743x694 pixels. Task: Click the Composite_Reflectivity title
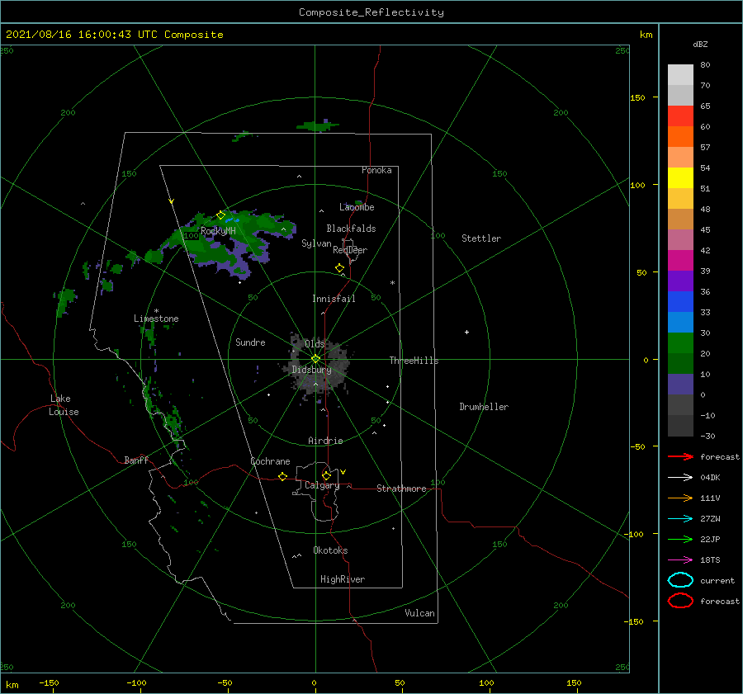point(371,12)
